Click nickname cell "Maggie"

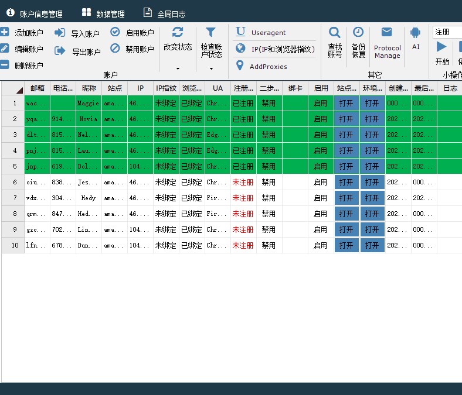89,103
